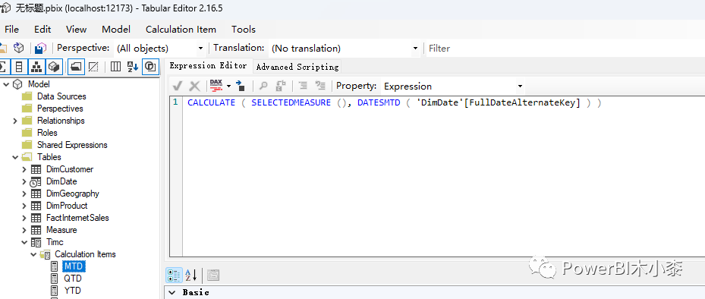Click the Model cube icon in tree
The width and height of the screenshot is (705, 299).
(17, 84)
